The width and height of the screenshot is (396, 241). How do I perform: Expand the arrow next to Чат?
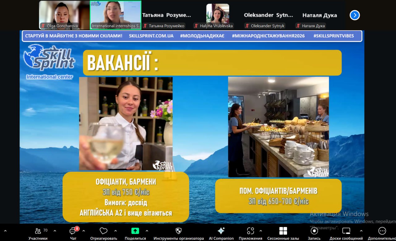(84, 231)
